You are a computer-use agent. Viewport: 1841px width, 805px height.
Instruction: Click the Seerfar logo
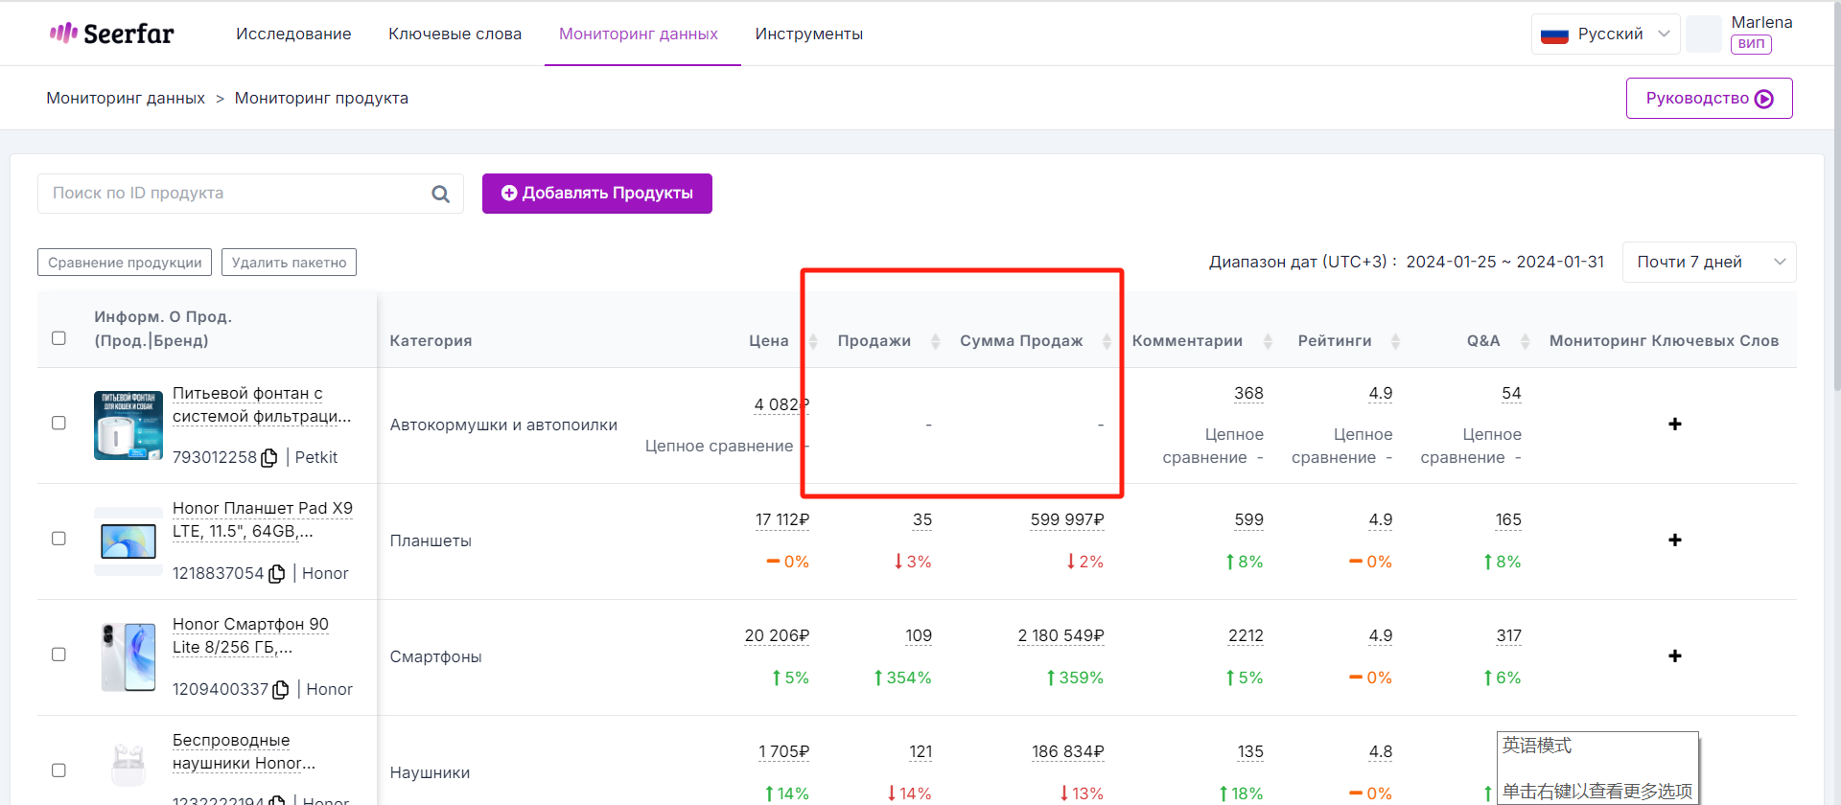coord(111,34)
